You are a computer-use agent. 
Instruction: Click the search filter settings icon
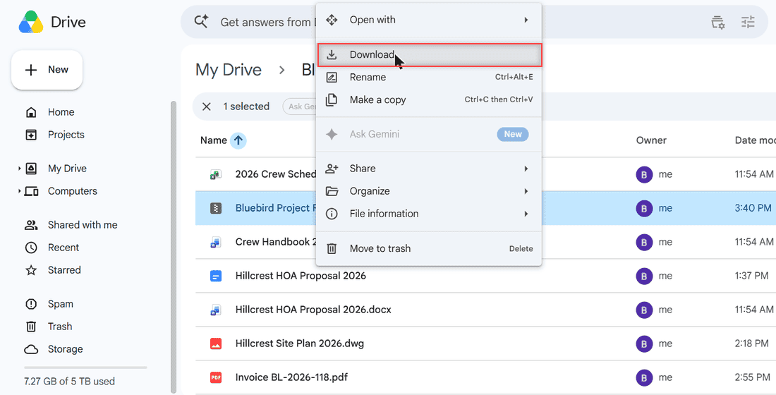(718, 23)
